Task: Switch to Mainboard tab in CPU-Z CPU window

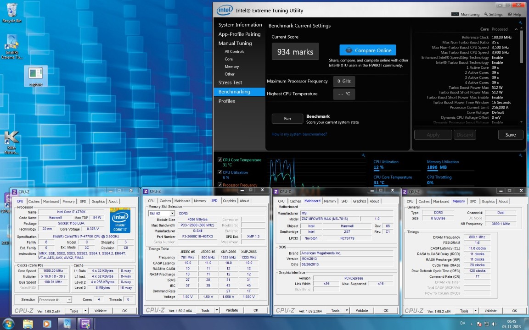Action: (51, 201)
